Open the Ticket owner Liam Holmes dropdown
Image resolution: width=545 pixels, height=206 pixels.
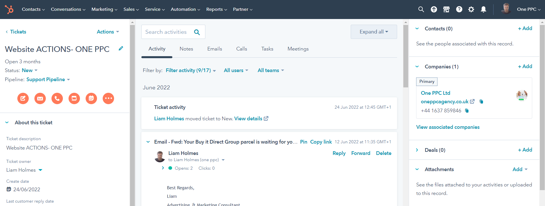tap(24, 170)
